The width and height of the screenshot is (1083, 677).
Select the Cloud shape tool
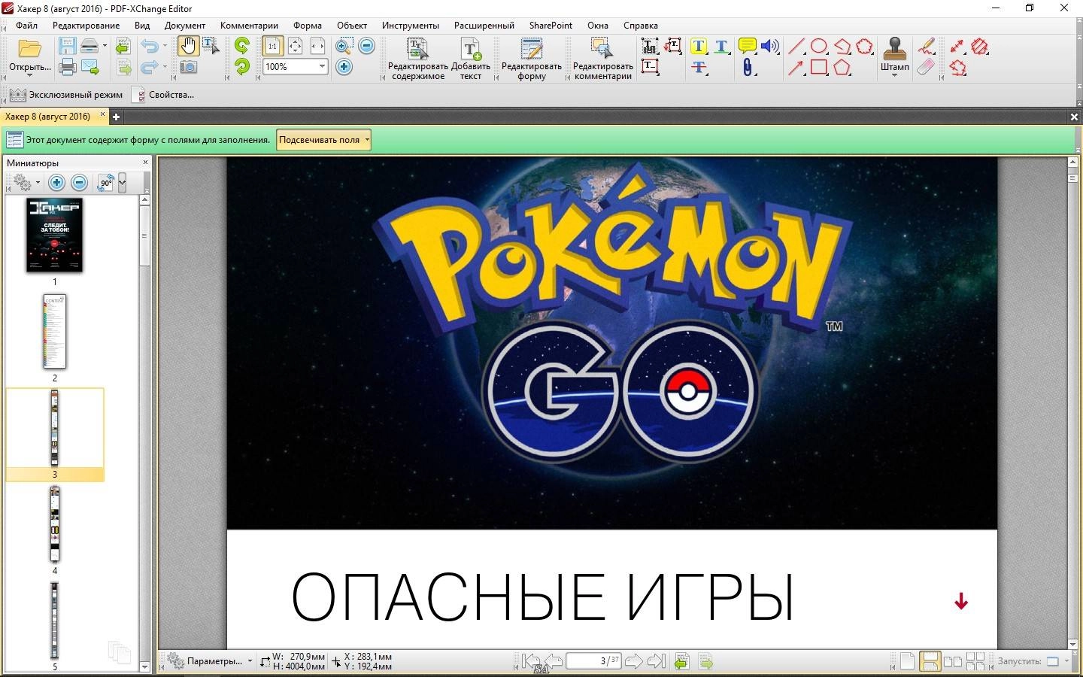(865, 47)
